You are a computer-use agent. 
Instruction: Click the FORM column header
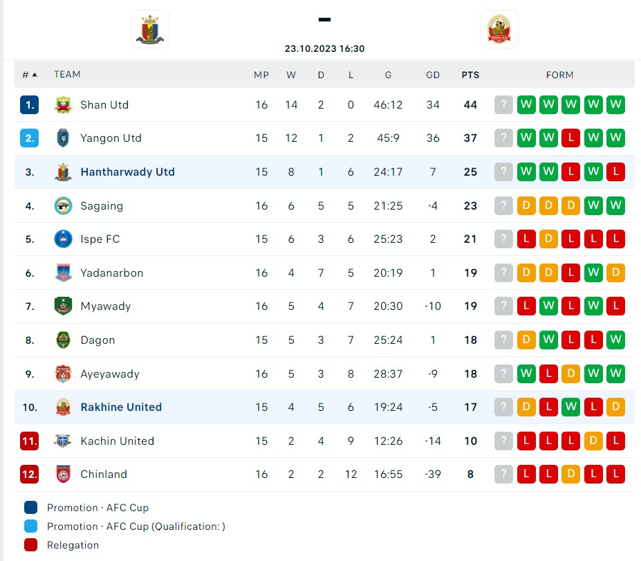pyautogui.click(x=560, y=75)
